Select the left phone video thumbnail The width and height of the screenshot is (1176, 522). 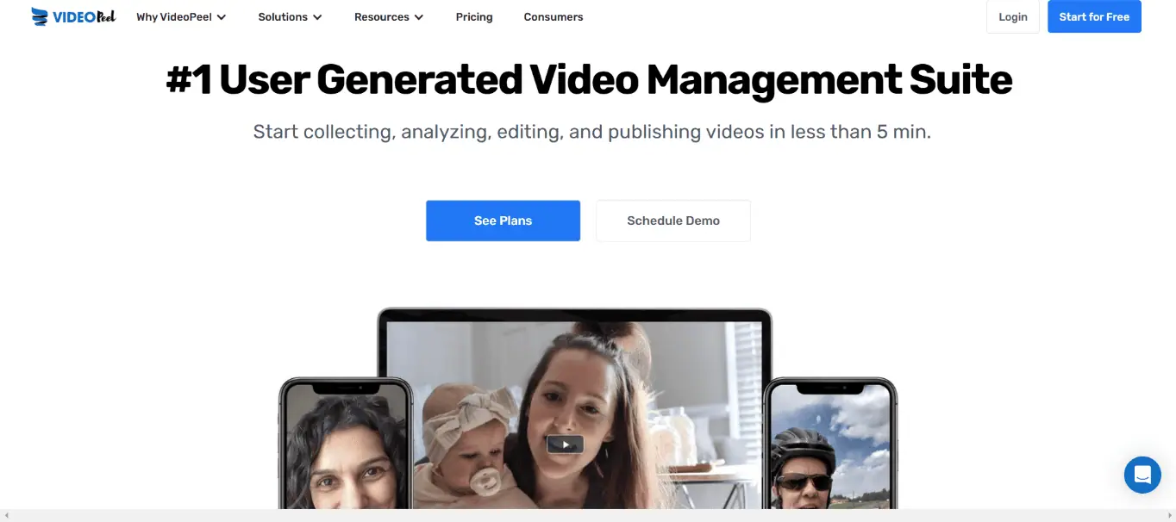click(343, 448)
